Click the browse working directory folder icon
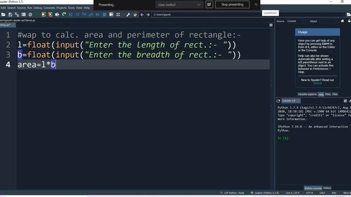 349,15
